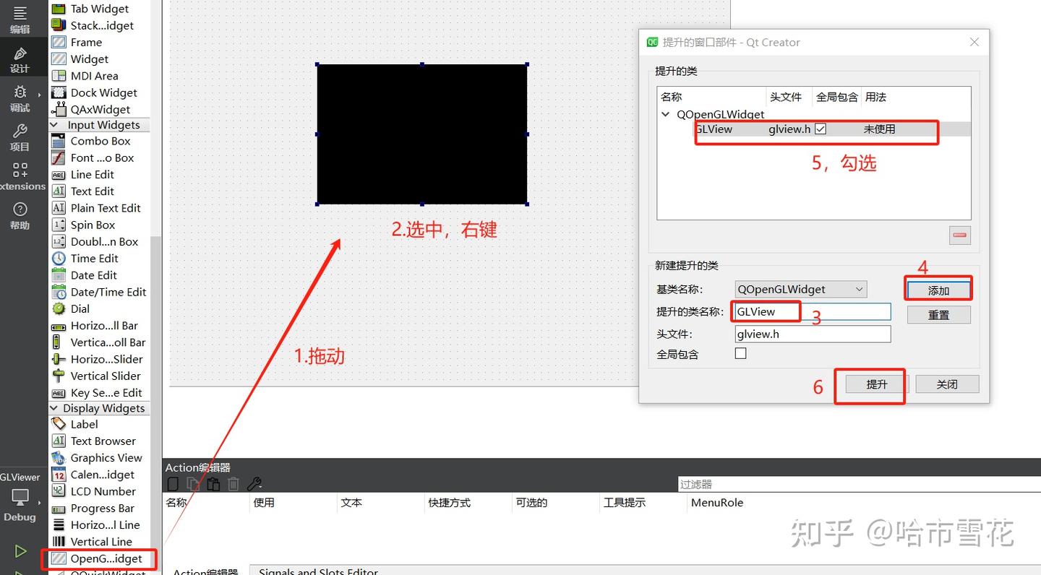Click the delete action trash icon
1041x575 pixels.
point(233,483)
